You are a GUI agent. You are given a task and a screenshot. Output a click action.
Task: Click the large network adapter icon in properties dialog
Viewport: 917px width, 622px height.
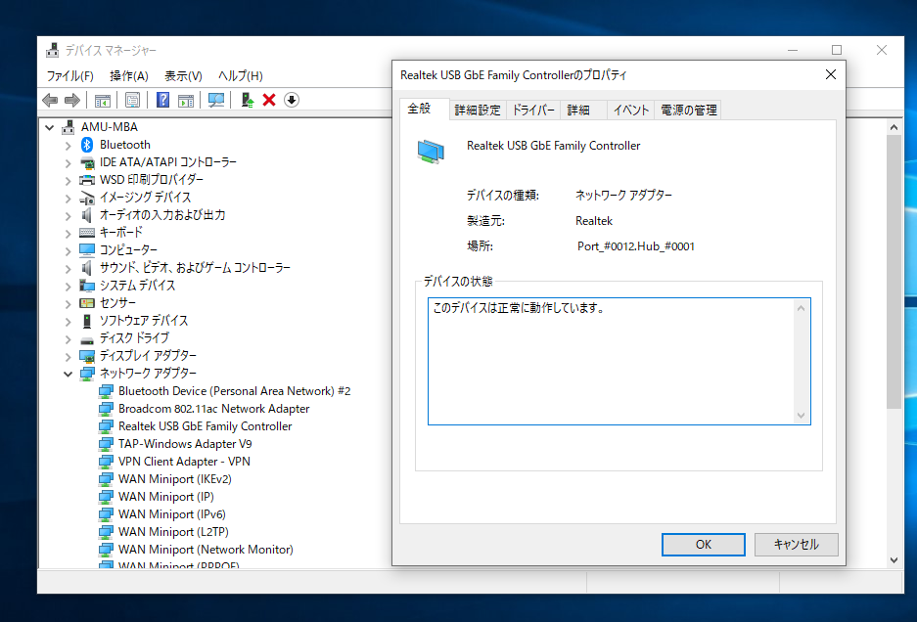[x=431, y=152]
